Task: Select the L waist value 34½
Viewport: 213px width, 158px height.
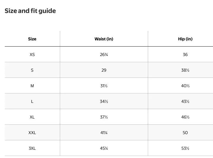Action: pos(104,101)
